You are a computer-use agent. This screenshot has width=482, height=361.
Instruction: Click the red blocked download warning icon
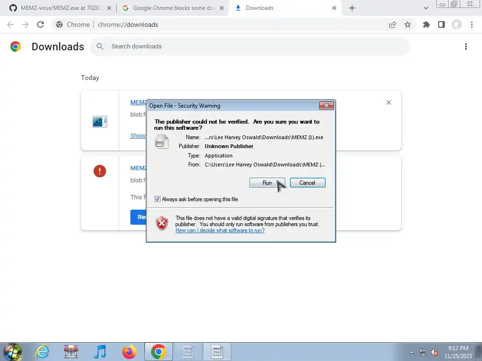tap(100, 171)
